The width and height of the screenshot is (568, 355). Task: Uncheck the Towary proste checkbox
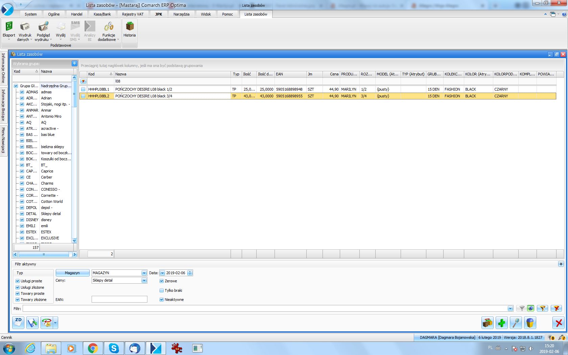click(x=18, y=293)
